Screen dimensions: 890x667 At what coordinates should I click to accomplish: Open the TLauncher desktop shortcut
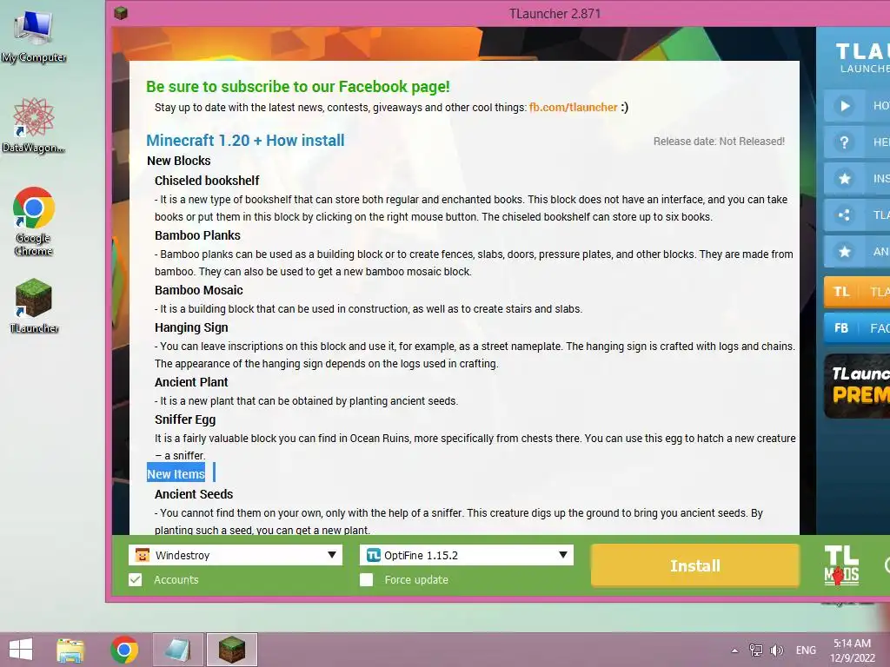tap(34, 305)
